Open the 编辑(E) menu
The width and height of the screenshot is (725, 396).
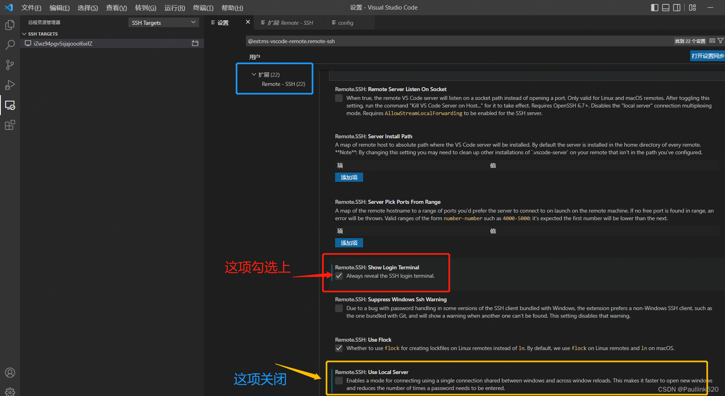click(60, 8)
